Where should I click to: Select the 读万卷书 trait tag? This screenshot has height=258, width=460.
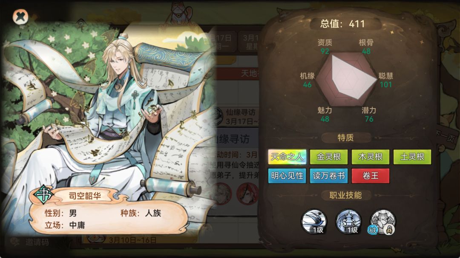pos(329,176)
